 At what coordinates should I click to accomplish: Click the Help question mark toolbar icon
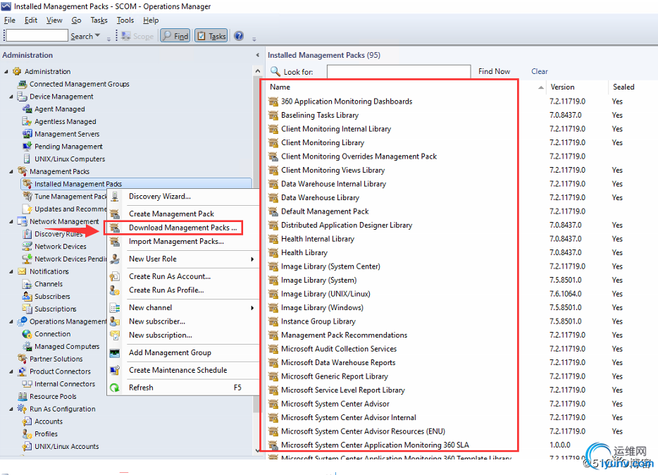click(239, 36)
